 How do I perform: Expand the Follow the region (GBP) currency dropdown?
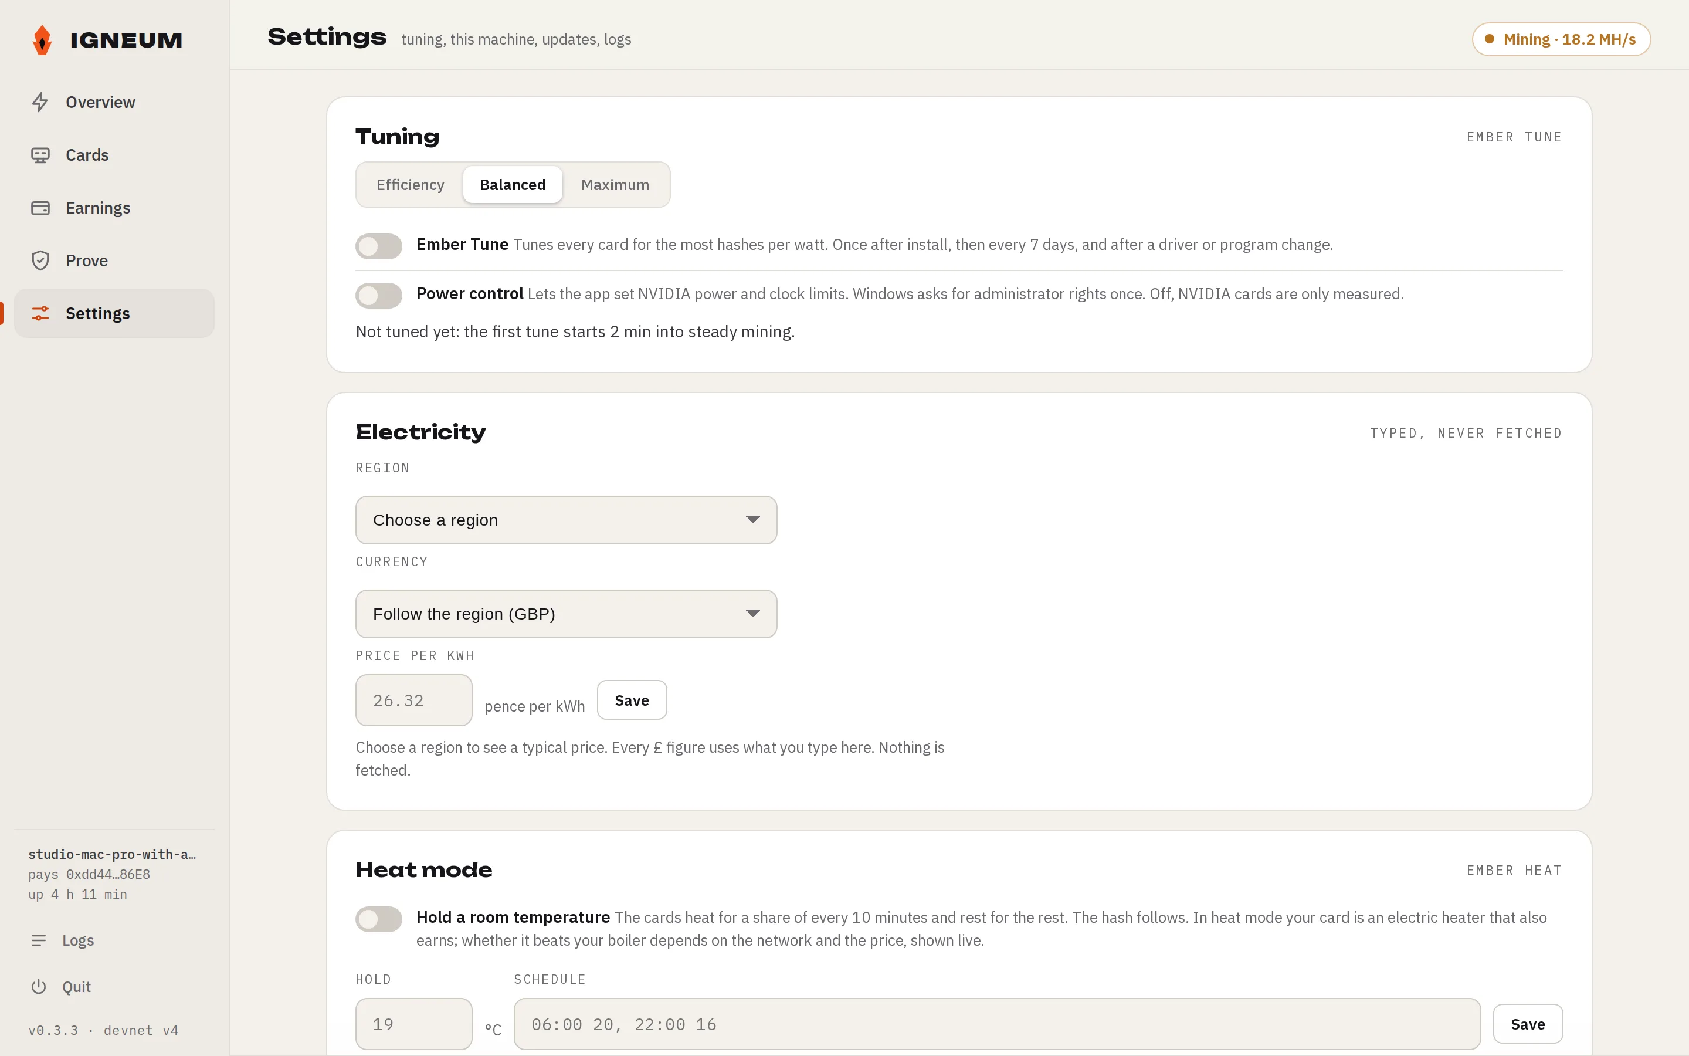(x=566, y=614)
